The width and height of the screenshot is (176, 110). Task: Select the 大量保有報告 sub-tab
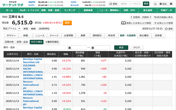pyautogui.click(x=52, y=42)
